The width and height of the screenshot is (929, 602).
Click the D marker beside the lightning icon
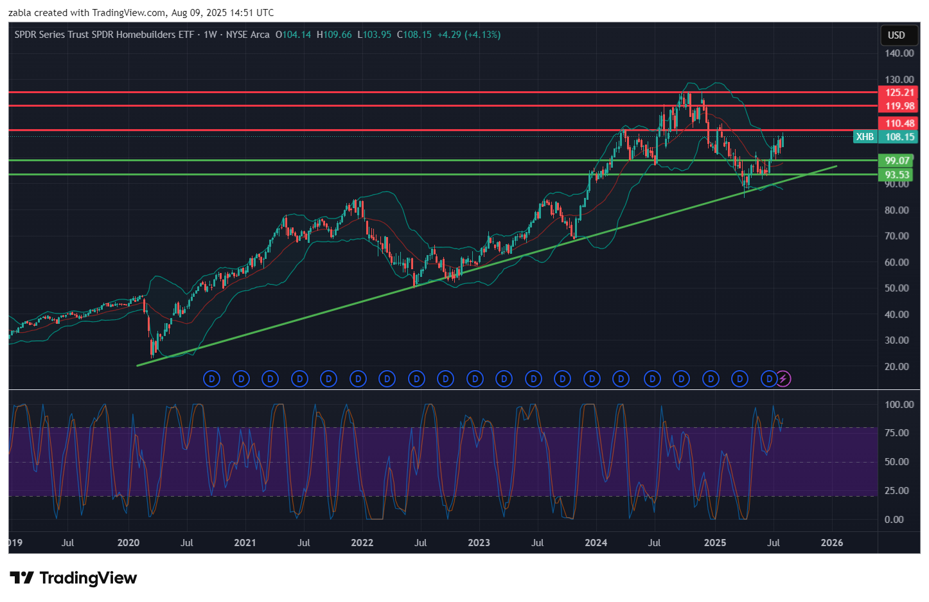(769, 379)
